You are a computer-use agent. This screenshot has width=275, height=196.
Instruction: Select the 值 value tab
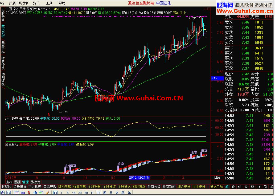click(265, 187)
